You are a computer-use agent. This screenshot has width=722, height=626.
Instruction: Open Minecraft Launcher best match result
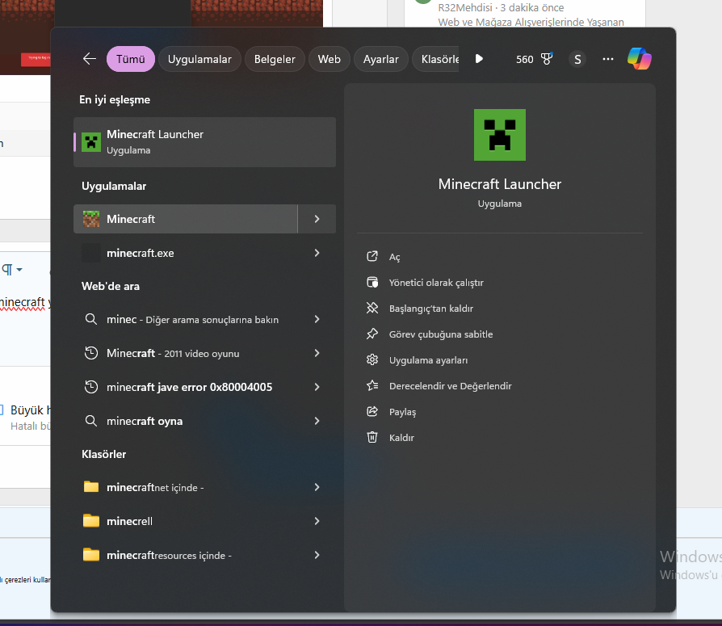204,142
